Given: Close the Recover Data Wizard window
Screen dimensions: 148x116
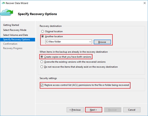Looking at the screenshot, I should 145,3.
